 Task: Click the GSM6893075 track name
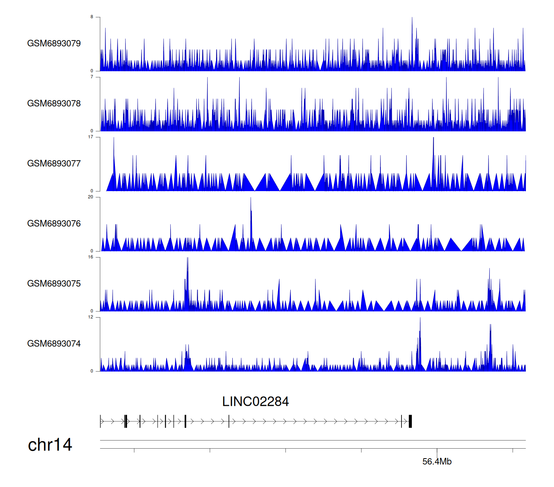54,284
